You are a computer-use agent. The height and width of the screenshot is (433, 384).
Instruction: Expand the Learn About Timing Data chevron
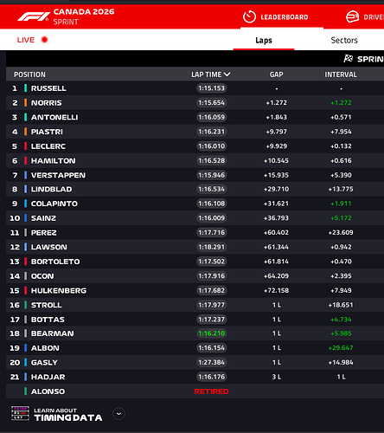pos(118,414)
